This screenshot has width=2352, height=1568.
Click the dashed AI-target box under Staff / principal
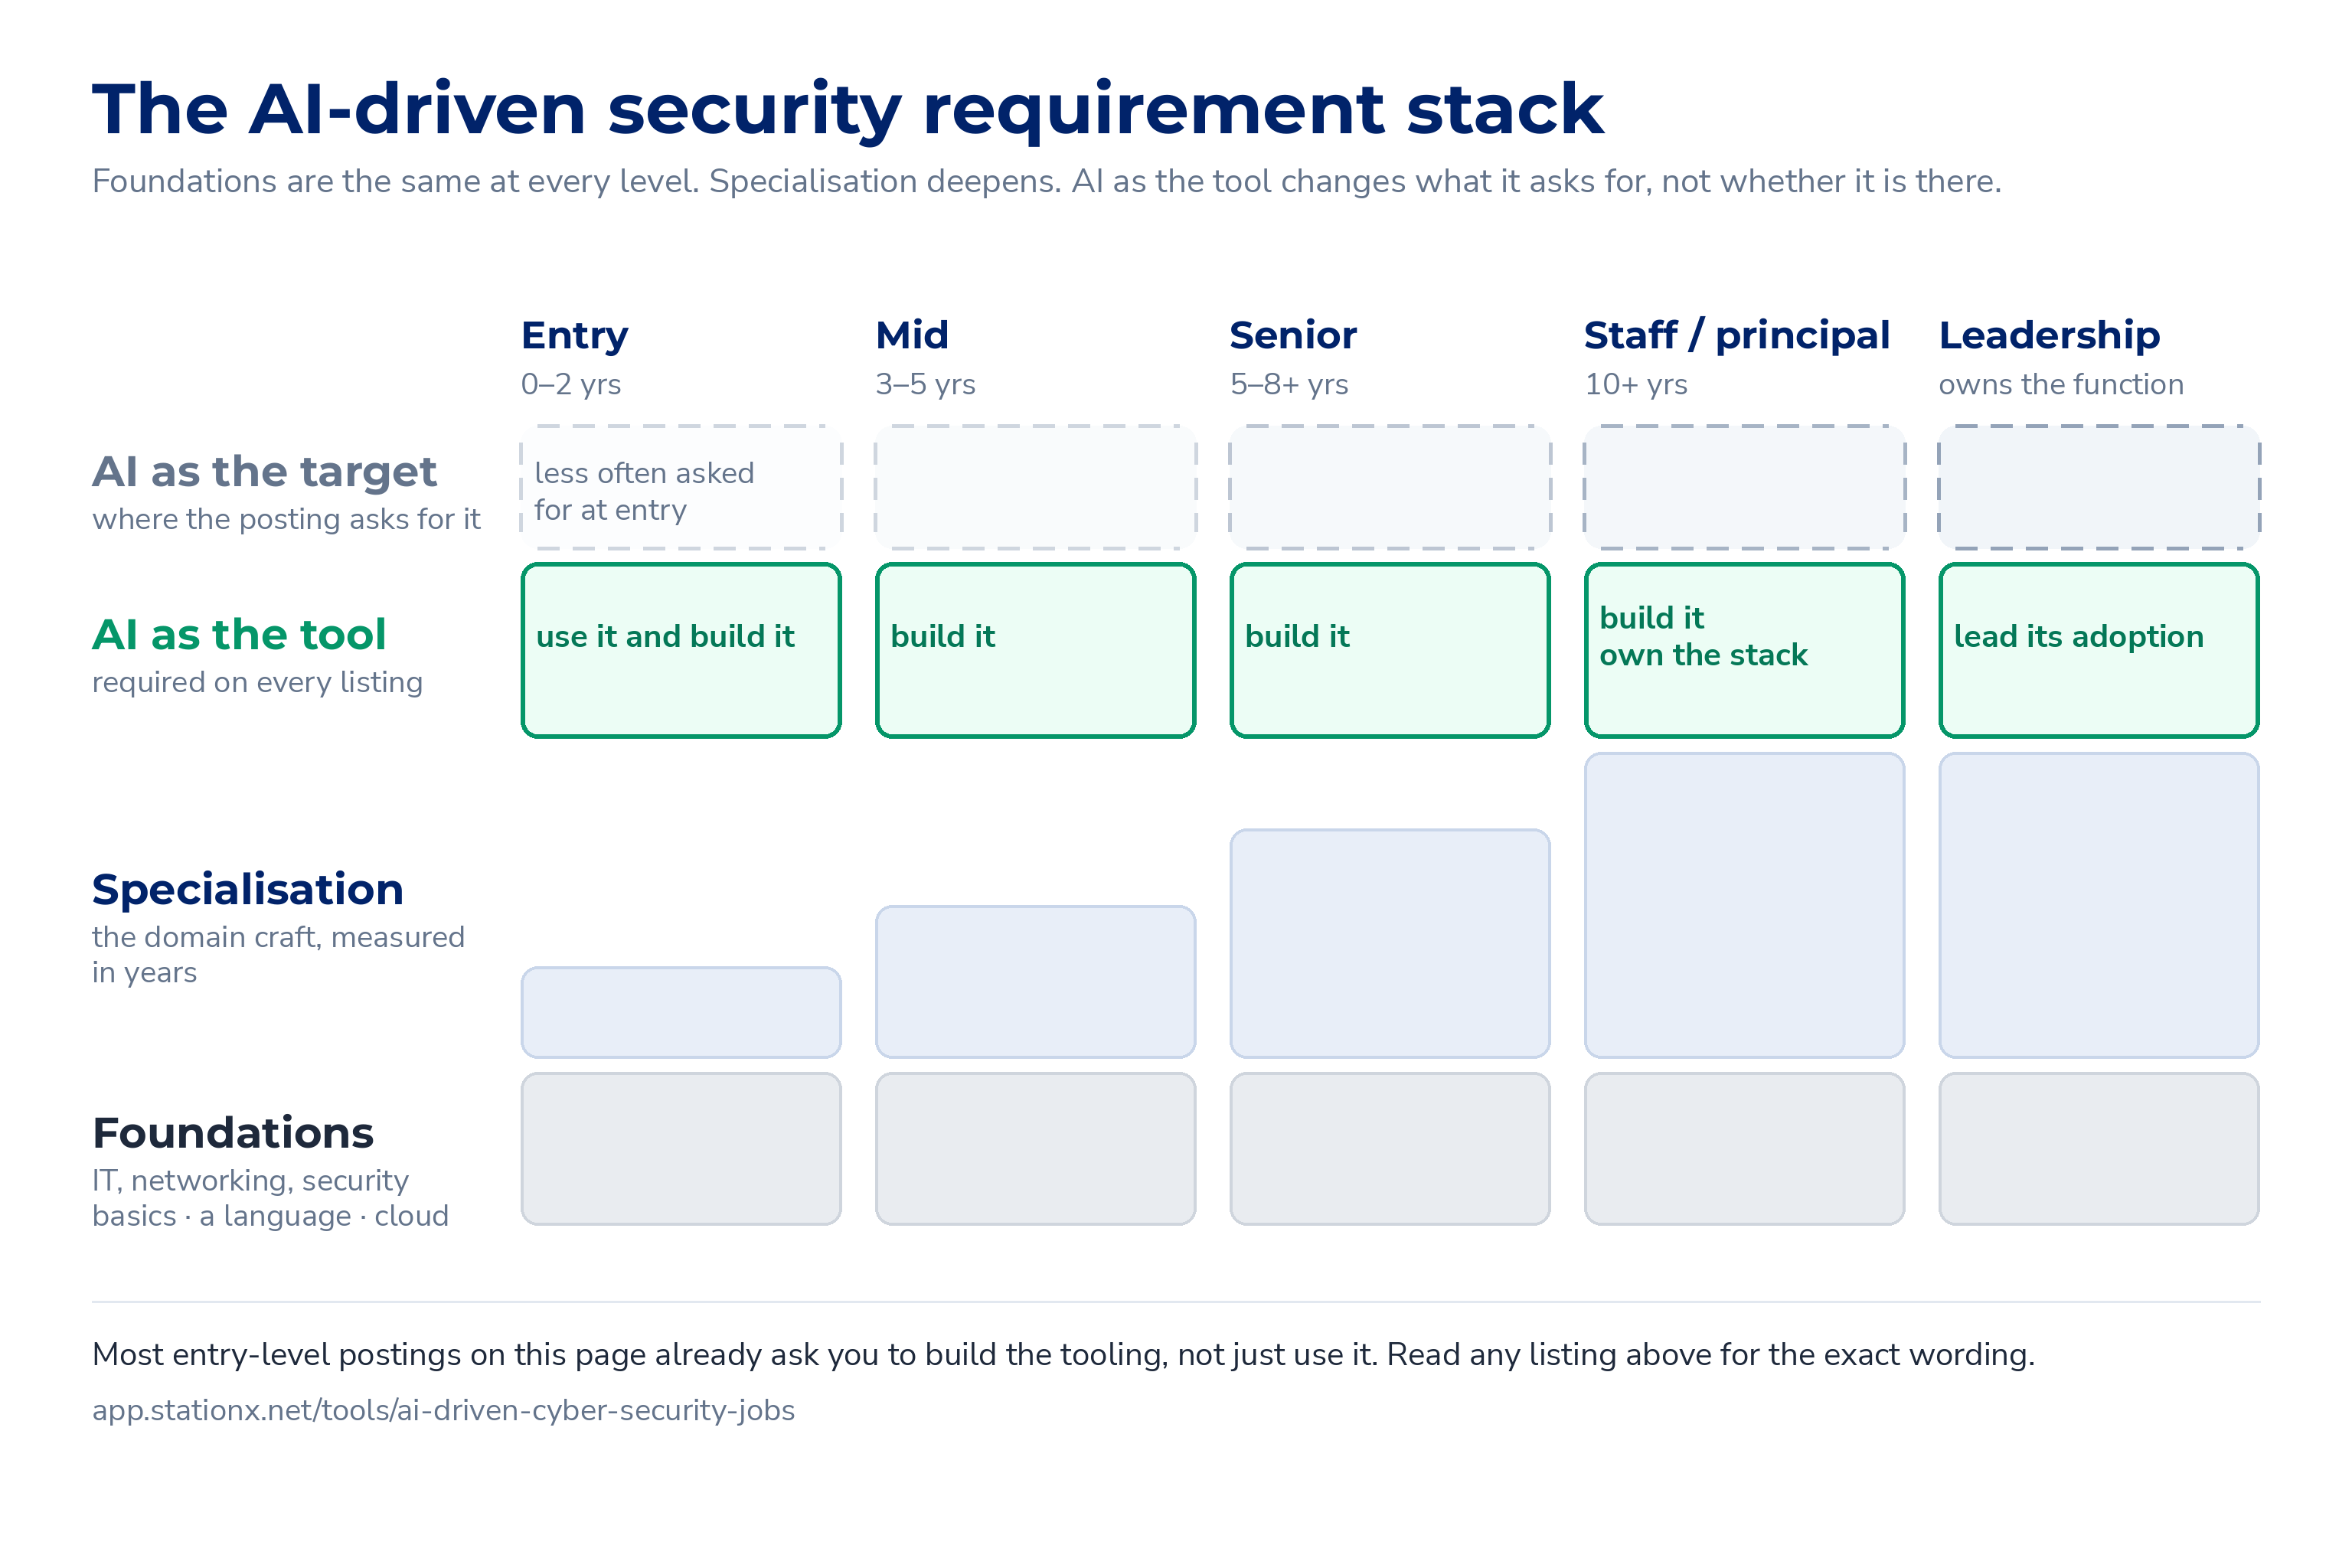click(1744, 487)
